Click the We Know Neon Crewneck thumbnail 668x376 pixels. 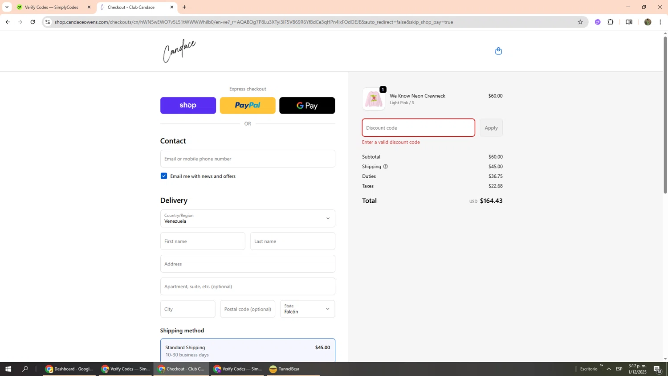coord(374,99)
